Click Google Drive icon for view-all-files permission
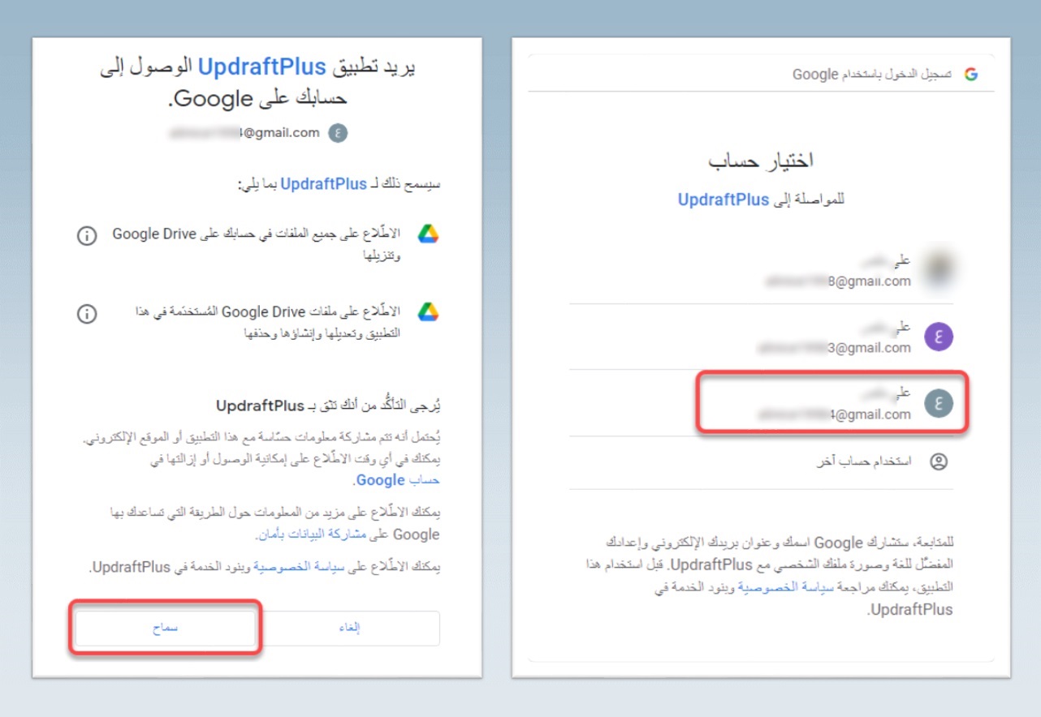The width and height of the screenshot is (1041, 717). point(428,234)
